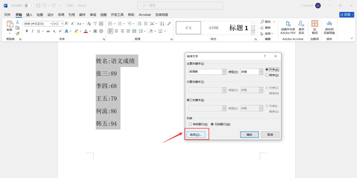Confirm sort with 确定 button

click(x=249, y=135)
